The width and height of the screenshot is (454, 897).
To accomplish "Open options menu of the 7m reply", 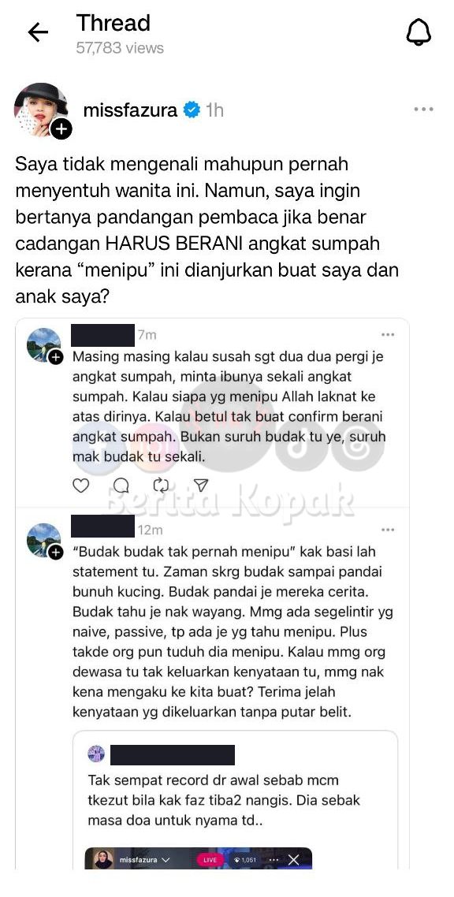I will pyautogui.click(x=388, y=335).
